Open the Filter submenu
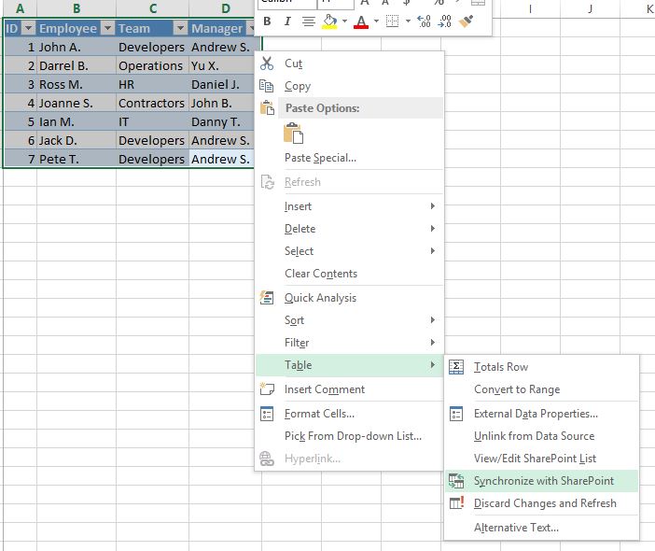655x551 pixels. (x=297, y=343)
